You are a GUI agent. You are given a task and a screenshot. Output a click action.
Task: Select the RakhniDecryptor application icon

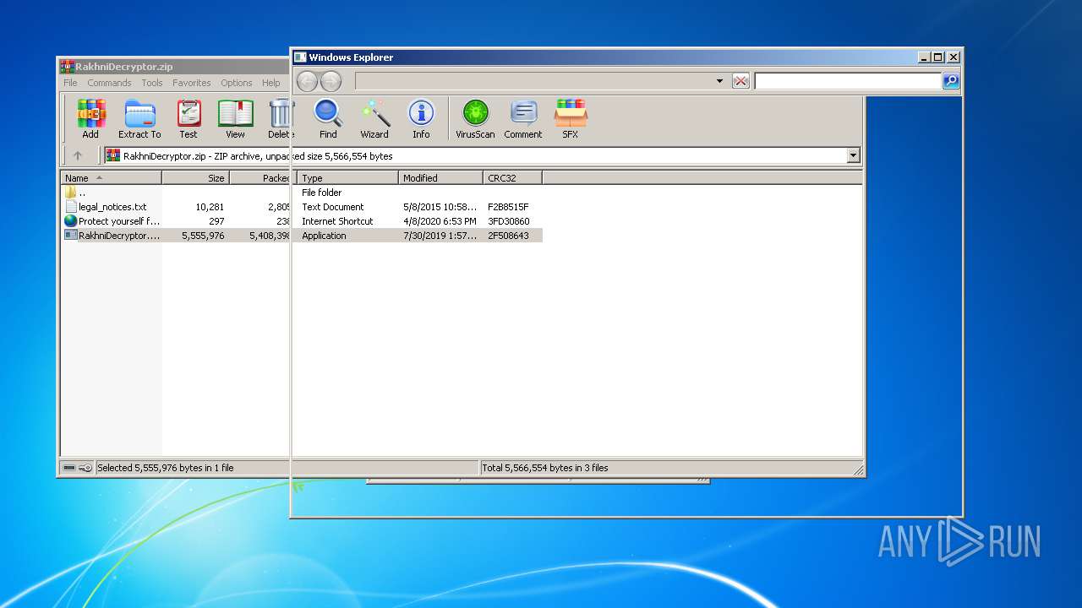pyautogui.click(x=71, y=236)
